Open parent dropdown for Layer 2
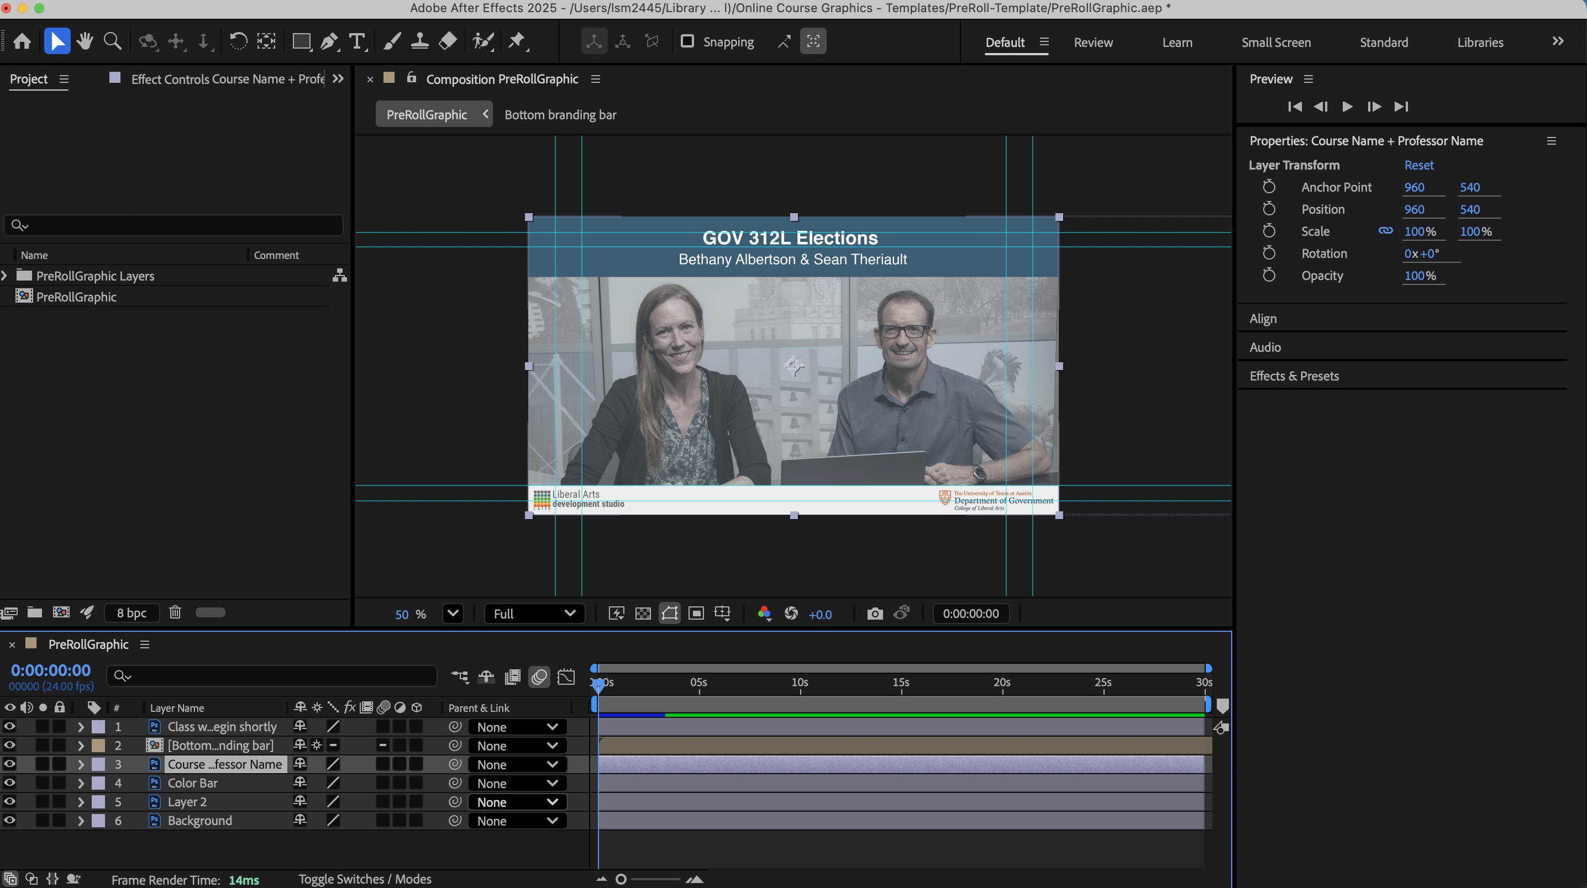The image size is (1587, 888). (516, 802)
